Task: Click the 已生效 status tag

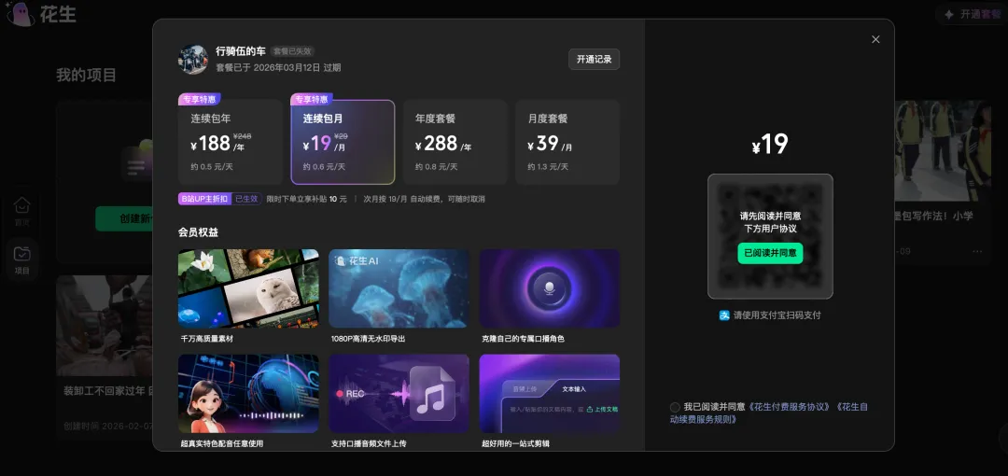Action: click(x=246, y=199)
